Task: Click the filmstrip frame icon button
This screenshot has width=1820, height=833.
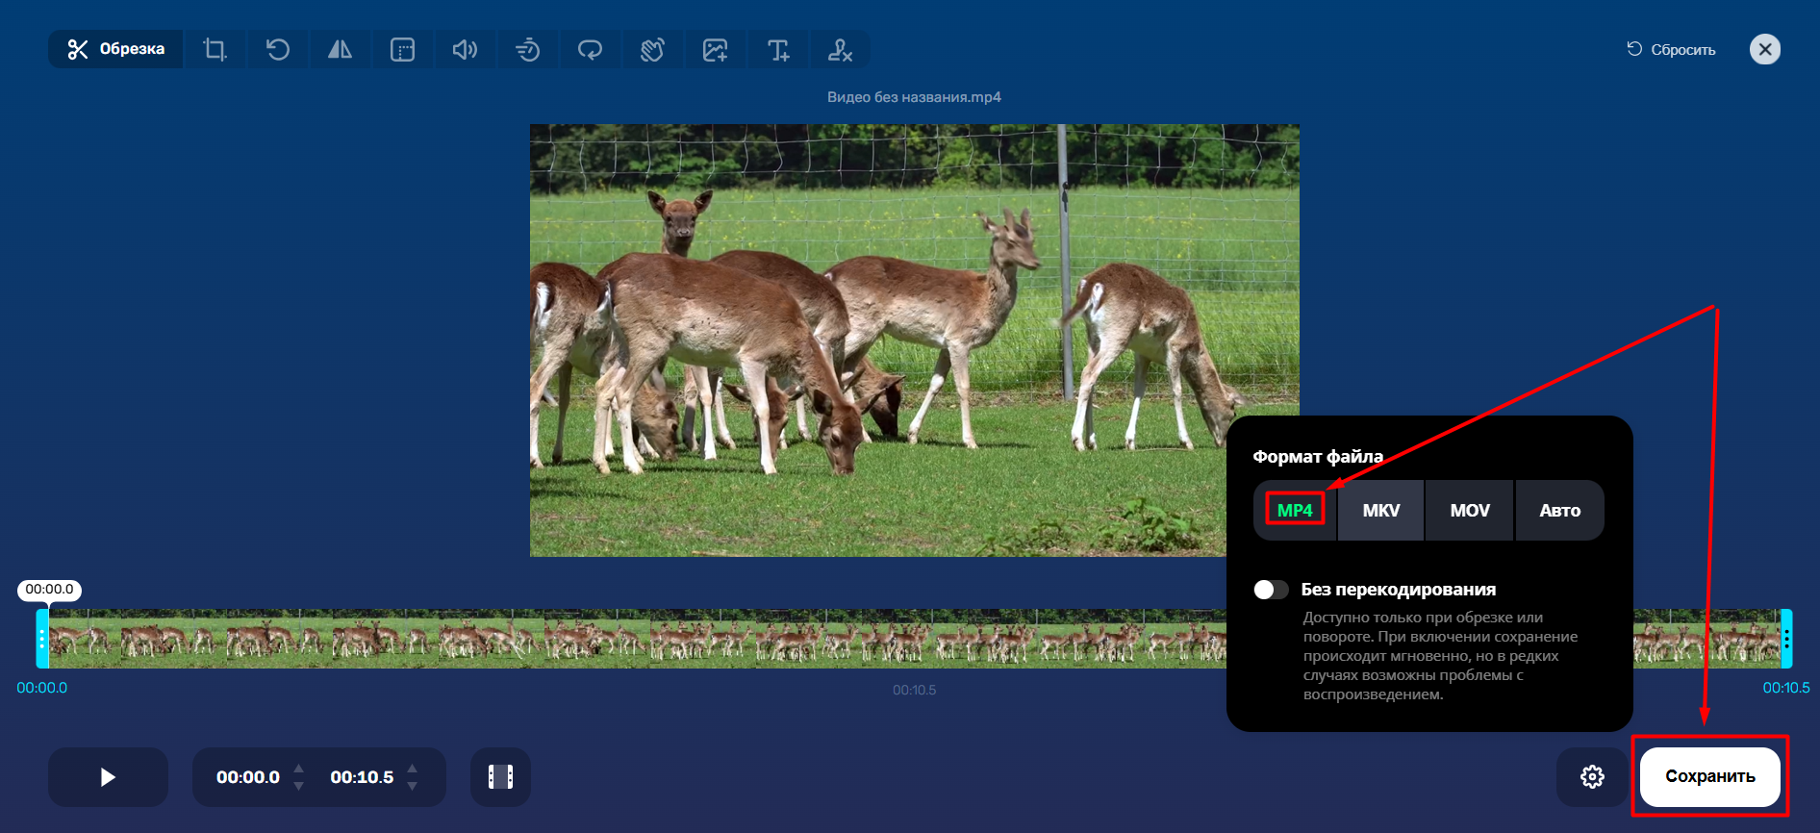Action: point(500,777)
